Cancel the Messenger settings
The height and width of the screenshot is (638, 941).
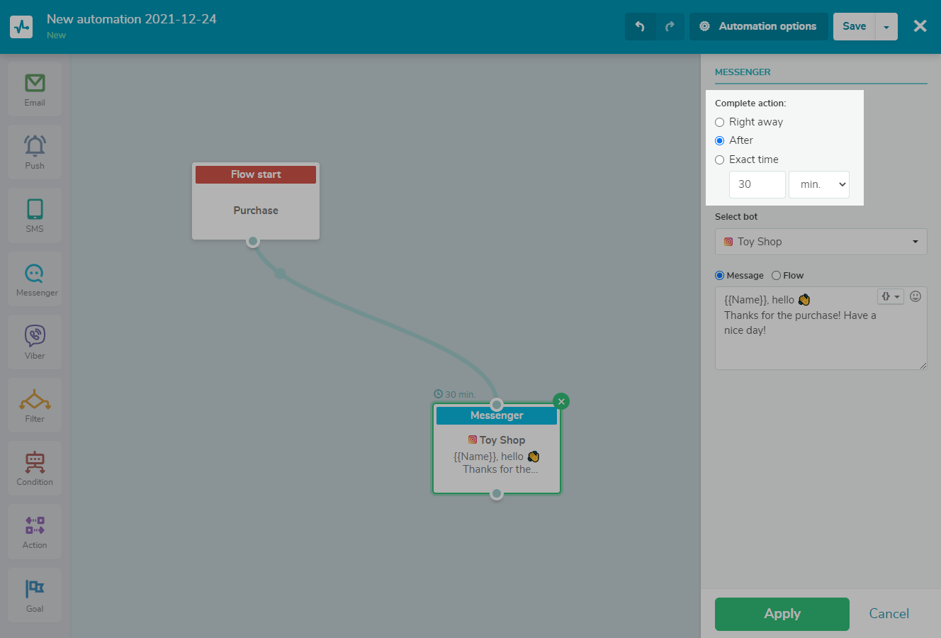point(889,614)
